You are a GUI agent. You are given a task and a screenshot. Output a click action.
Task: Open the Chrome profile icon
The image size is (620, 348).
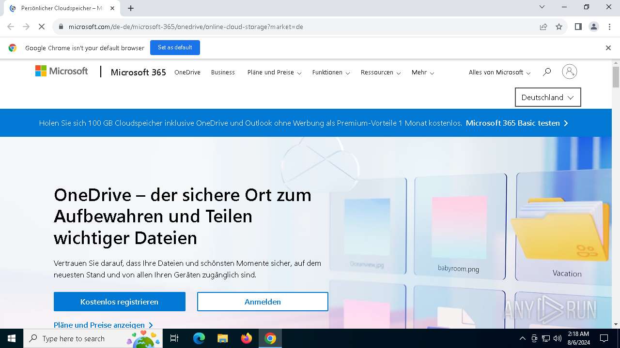[x=594, y=27]
